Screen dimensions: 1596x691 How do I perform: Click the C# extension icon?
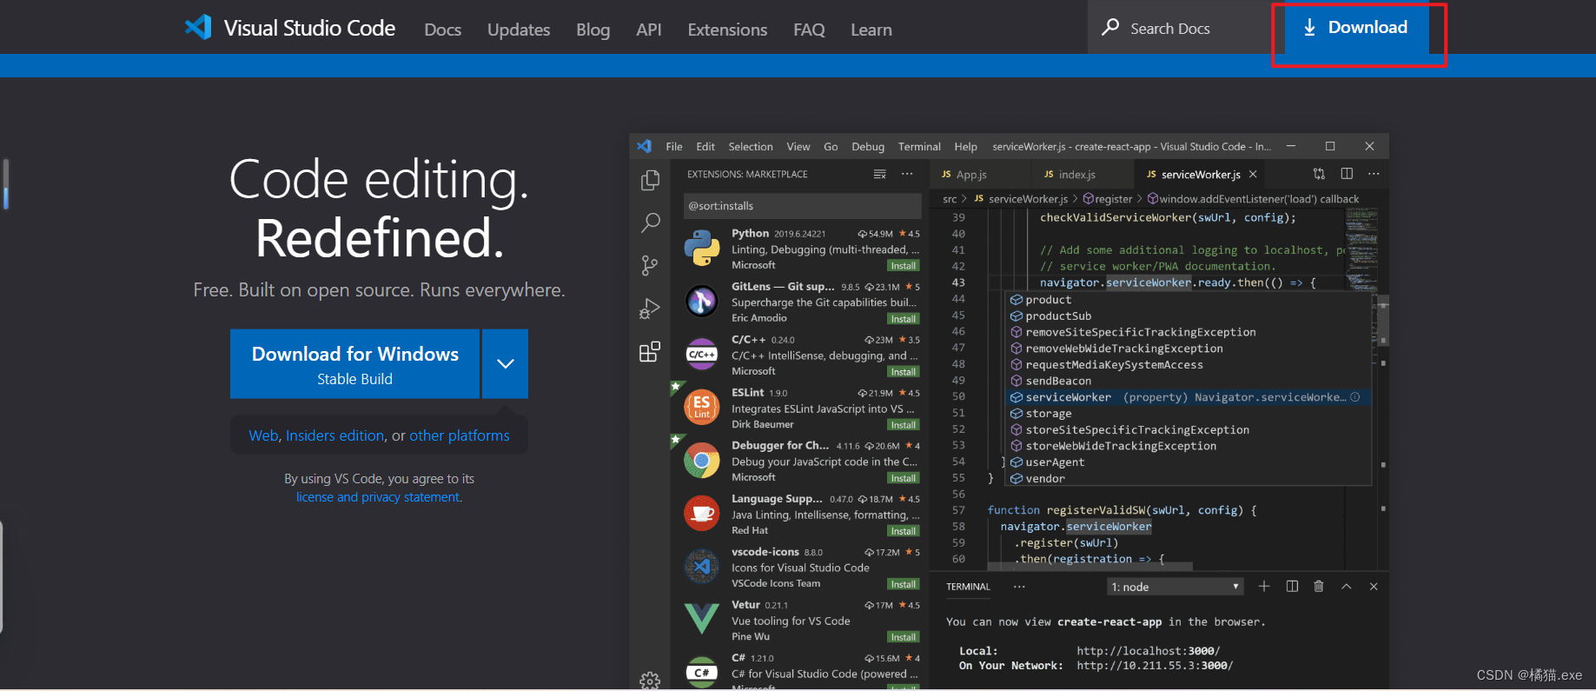pyautogui.click(x=702, y=672)
